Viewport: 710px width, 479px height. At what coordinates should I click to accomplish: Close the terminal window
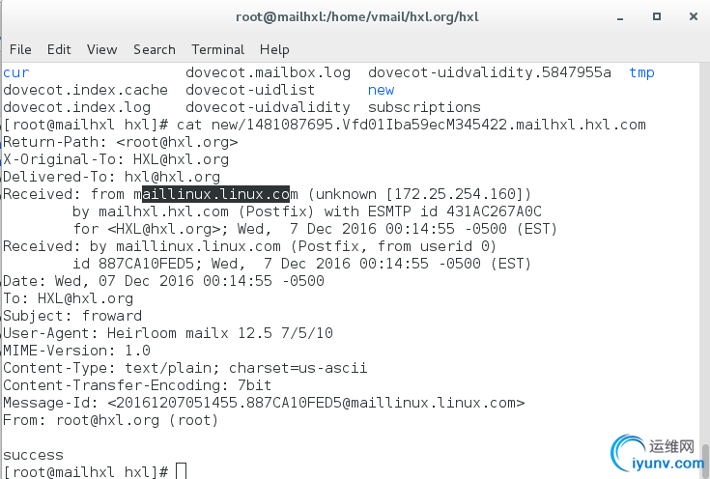pos(694,16)
